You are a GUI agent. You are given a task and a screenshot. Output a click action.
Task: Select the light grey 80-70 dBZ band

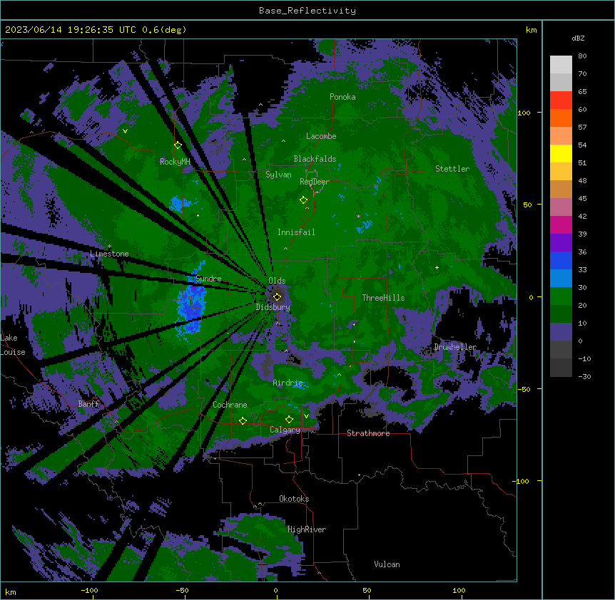pyautogui.click(x=561, y=65)
